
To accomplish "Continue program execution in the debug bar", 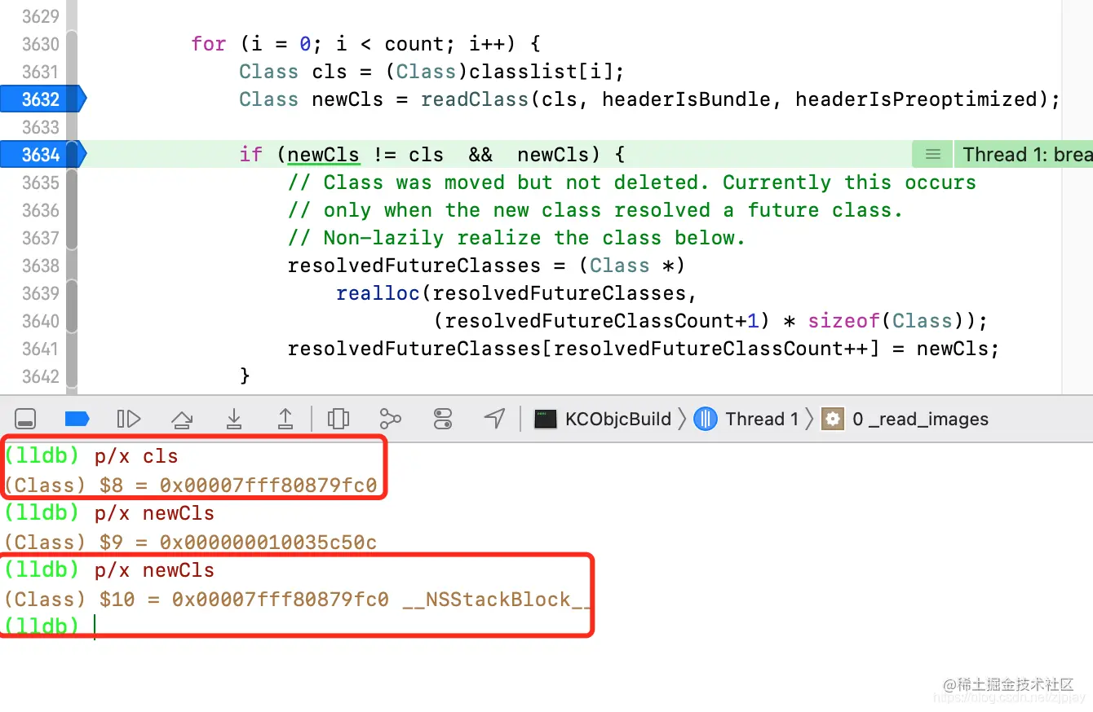I will pos(129,419).
